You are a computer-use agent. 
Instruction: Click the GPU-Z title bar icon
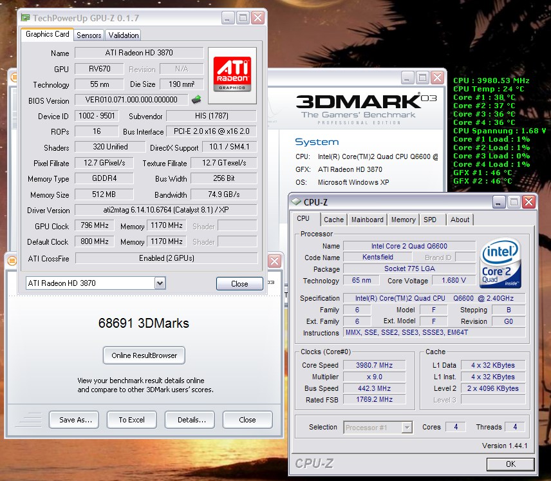pos(25,17)
